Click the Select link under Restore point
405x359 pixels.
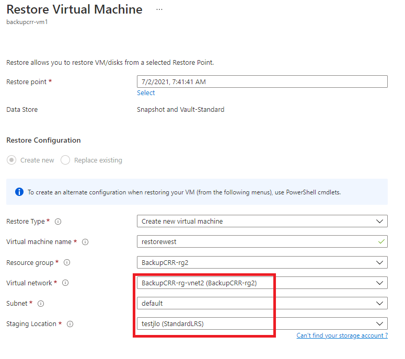146,93
